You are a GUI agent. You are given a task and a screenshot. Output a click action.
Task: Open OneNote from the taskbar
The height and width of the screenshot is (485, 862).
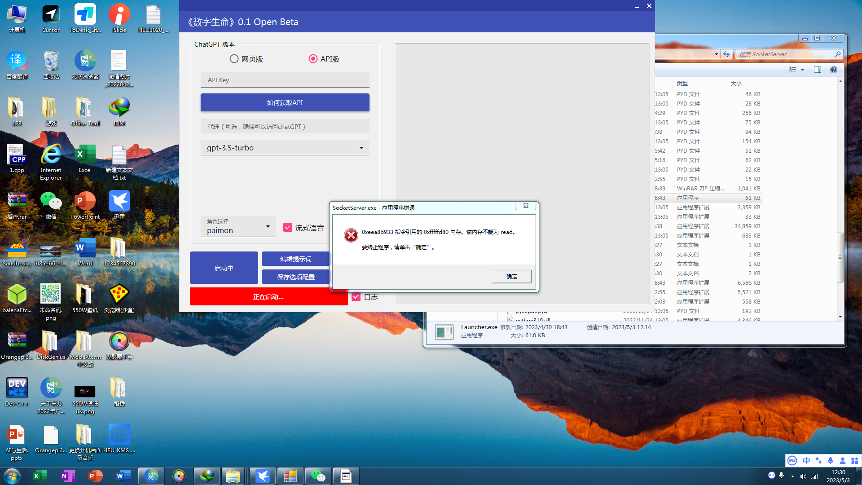tap(68, 476)
